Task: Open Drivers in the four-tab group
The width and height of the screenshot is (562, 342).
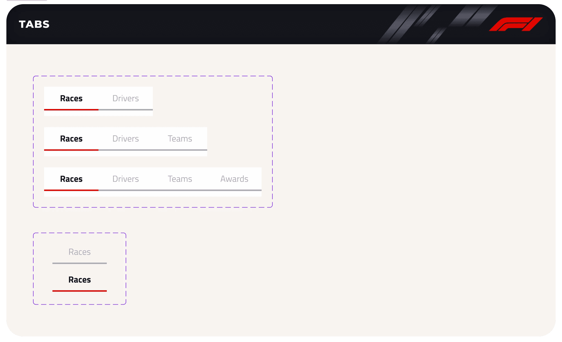Action: point(125,179)
